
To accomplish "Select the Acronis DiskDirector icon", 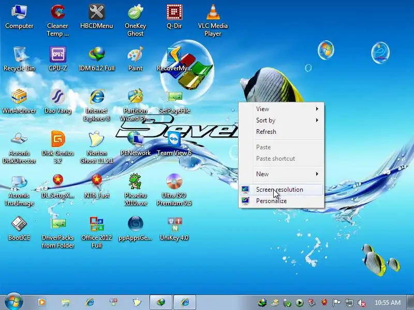I will point(19,148).
